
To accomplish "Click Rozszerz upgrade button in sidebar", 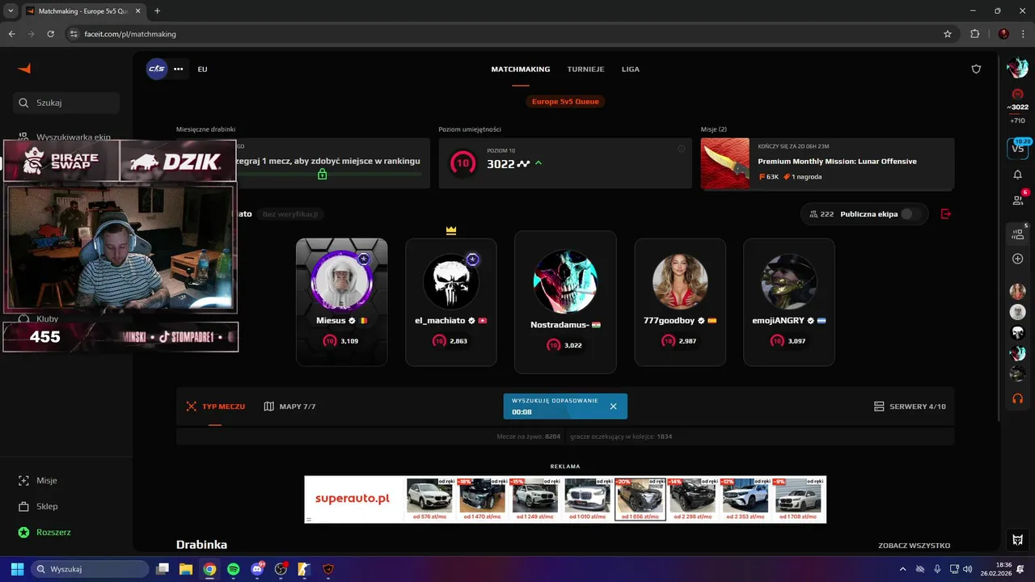I will pyautogui.click(x=44, y=532).
